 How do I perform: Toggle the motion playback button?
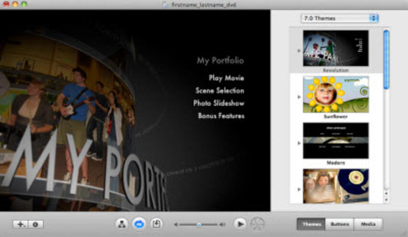point(139,224)
